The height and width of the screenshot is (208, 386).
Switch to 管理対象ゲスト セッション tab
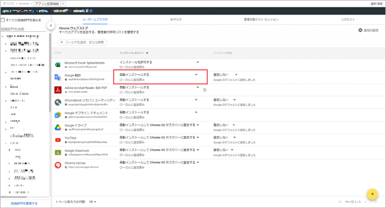pos(261,20)
